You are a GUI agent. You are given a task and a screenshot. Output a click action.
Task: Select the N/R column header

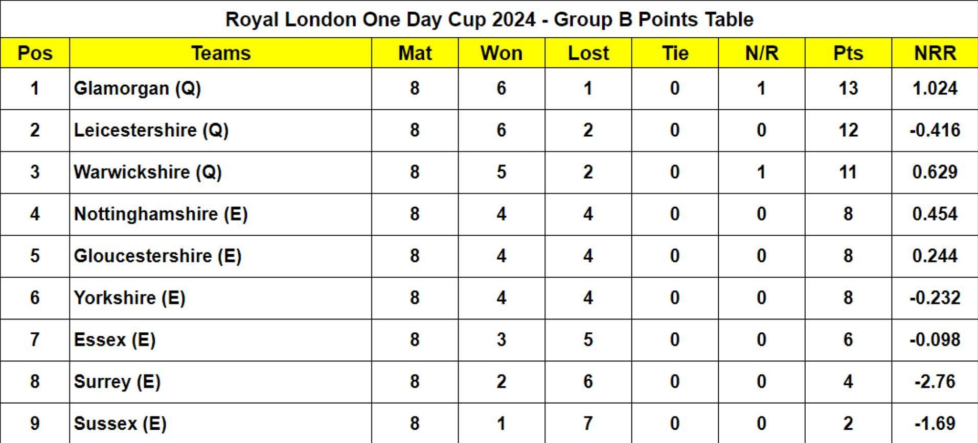[x=762, y=53]
